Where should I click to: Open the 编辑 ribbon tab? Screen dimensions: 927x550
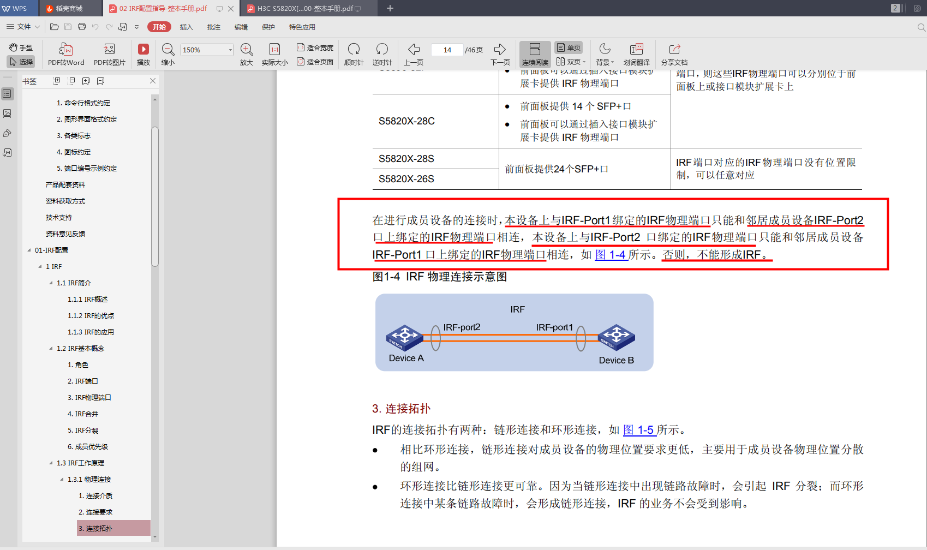(241, 27)
